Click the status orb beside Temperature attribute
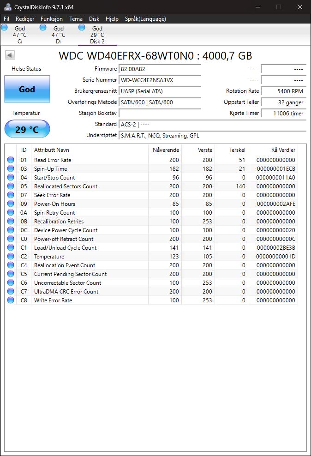This screenshot has height=456, width=311. 11,257
